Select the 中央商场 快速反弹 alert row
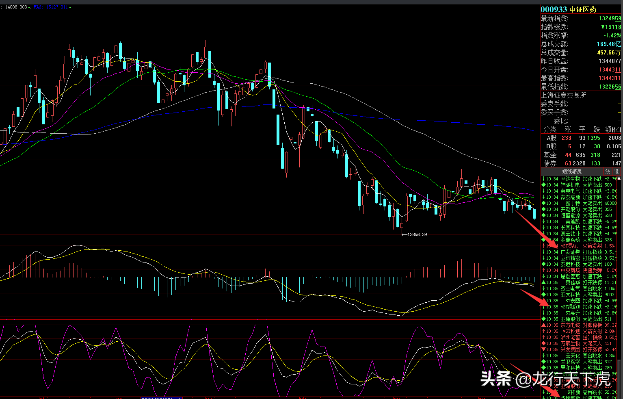The height and width of the screenshot is (399, 623). point(579,270)
